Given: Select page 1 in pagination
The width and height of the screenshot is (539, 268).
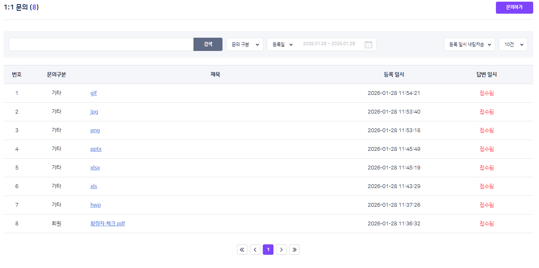Looking at the screenshot, I should click(268, 249).
